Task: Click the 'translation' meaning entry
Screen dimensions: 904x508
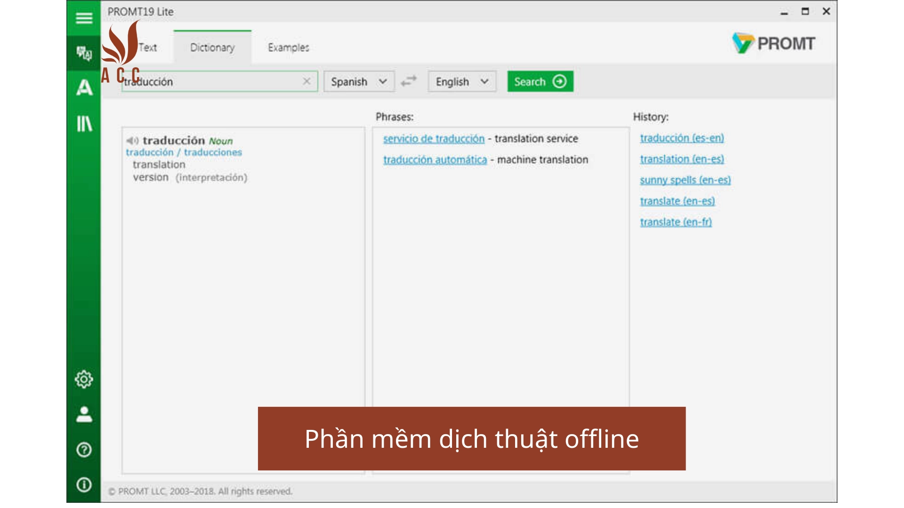Action: pos(159,165)
